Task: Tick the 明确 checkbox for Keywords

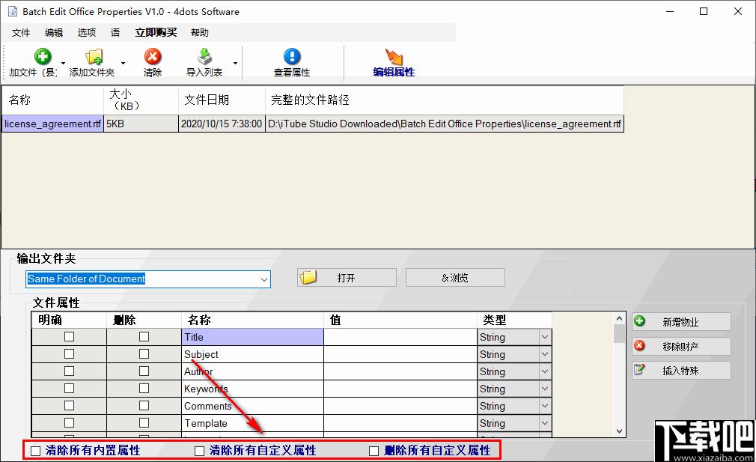Action: coord(70,388)
